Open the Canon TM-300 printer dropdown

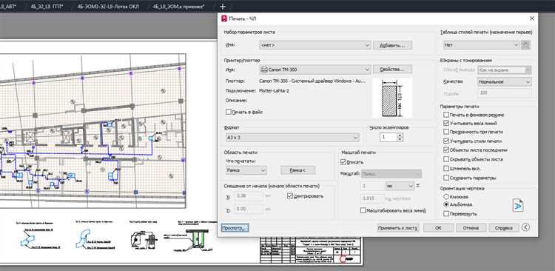314,70
